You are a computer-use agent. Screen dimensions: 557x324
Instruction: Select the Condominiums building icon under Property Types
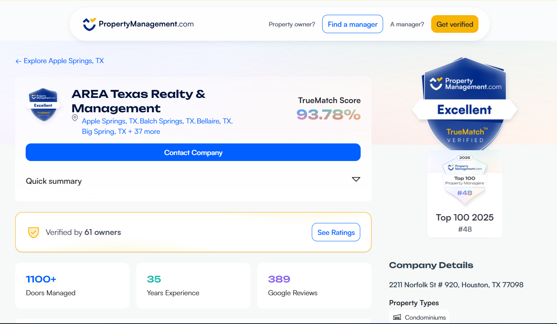[397, 317]
